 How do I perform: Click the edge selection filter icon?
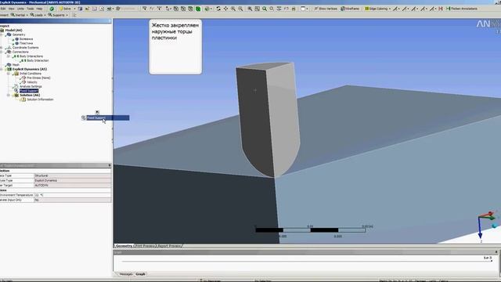pyautogui.click(x=183, y=9)
